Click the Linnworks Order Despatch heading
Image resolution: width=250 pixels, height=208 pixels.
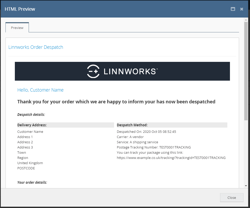pyautogui.click(x=36, y=47)
